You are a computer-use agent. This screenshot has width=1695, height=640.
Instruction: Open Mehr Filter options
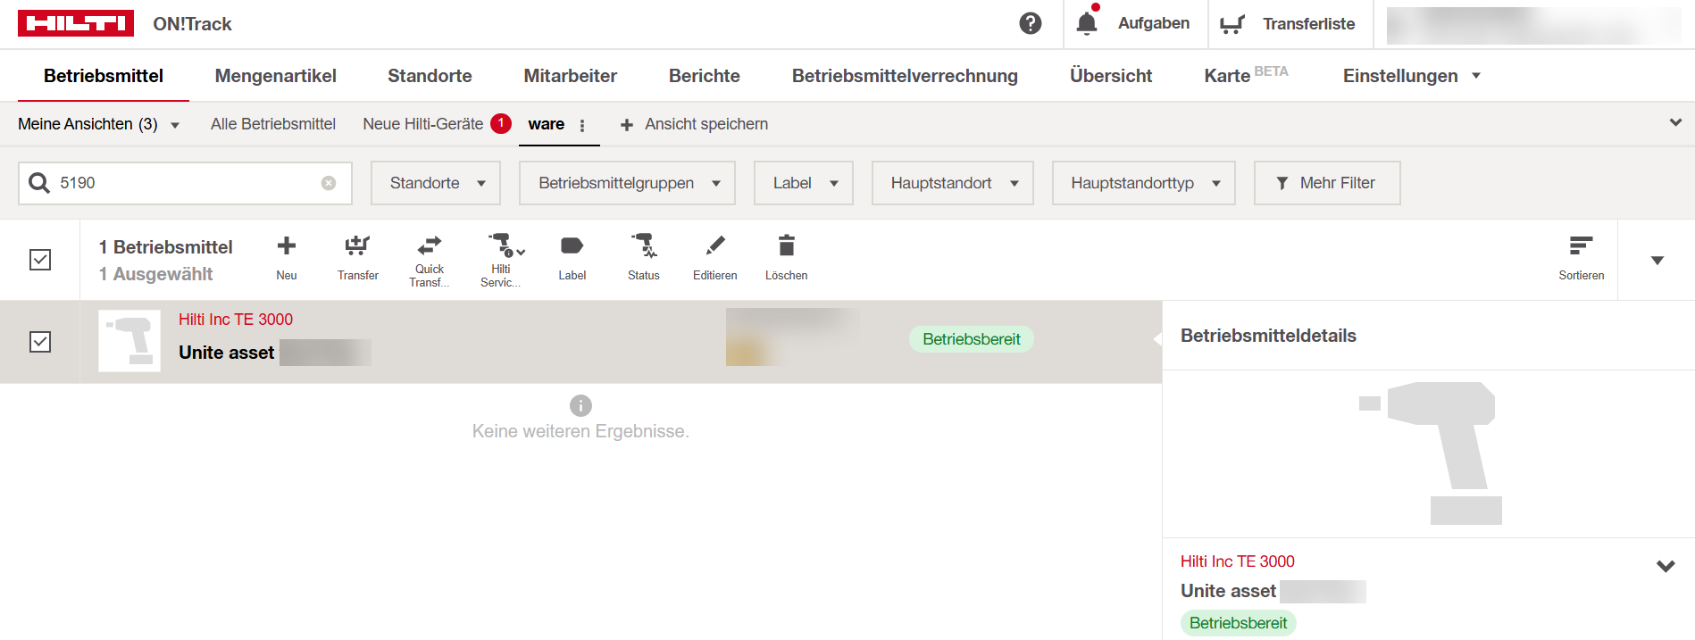(x=1327, y=183)
